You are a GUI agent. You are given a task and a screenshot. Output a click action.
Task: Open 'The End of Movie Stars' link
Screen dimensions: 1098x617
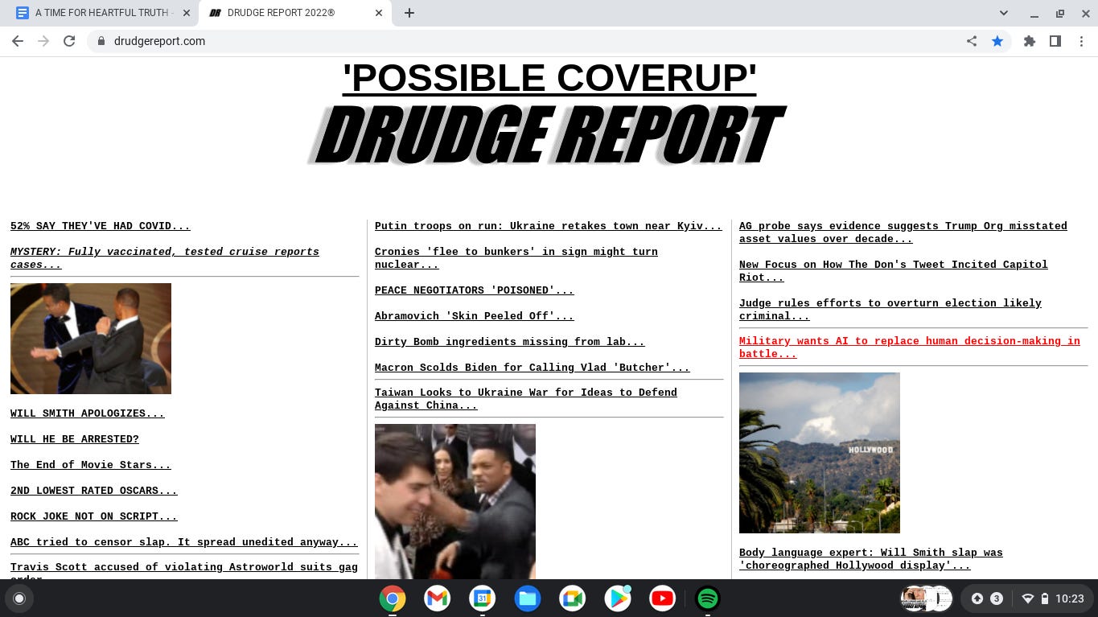[91, 465]
